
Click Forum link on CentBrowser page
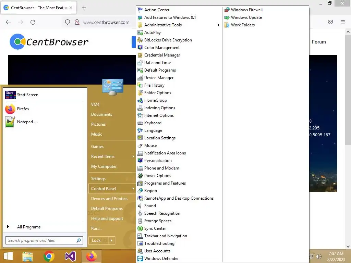319,42
